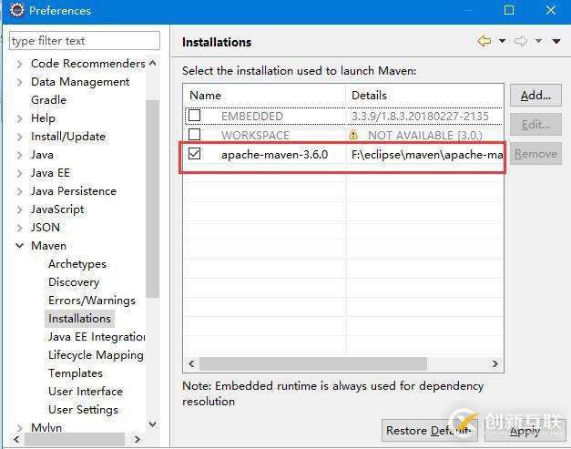571x449 pixels.
Task: Click the F:\eclipse\maven path cell
Action: (x=427, y=155)
